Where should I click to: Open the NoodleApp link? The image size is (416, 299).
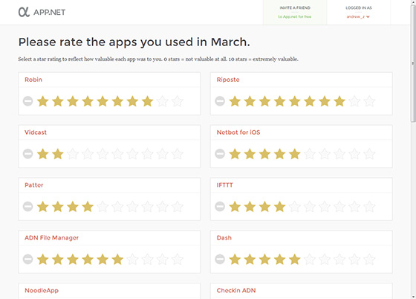42,291
